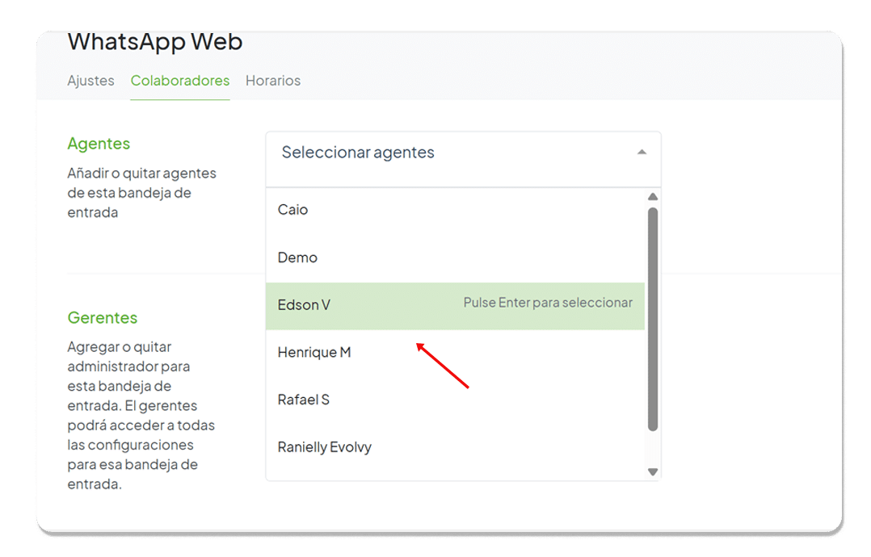Screen dimensions: 871x557
Task: Collapse the agents dropdown using caret arrow
Action: (642, 152)
